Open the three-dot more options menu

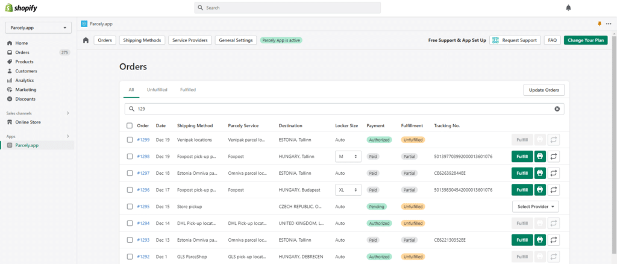pyautogui.click(x=609, y=24)
